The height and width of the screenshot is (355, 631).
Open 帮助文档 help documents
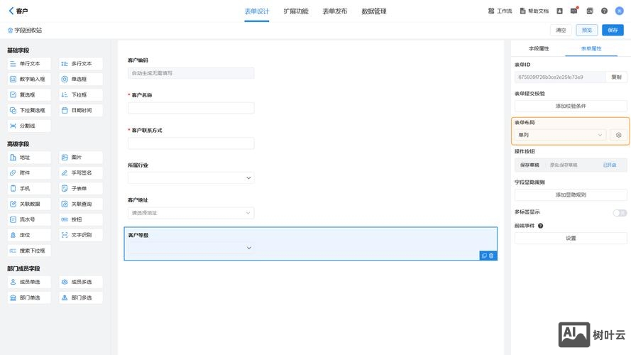[x=534, y=11]
